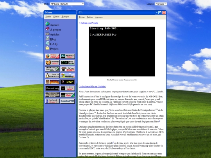Click the book icon beside À propos
Image resolution: width=211 pixels, height=158 pixels.
(x=47, y=28)
